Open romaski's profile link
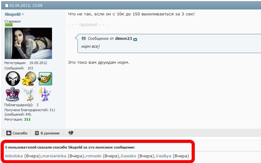Screen dimensions: 261x163 [x=93, y=156]
